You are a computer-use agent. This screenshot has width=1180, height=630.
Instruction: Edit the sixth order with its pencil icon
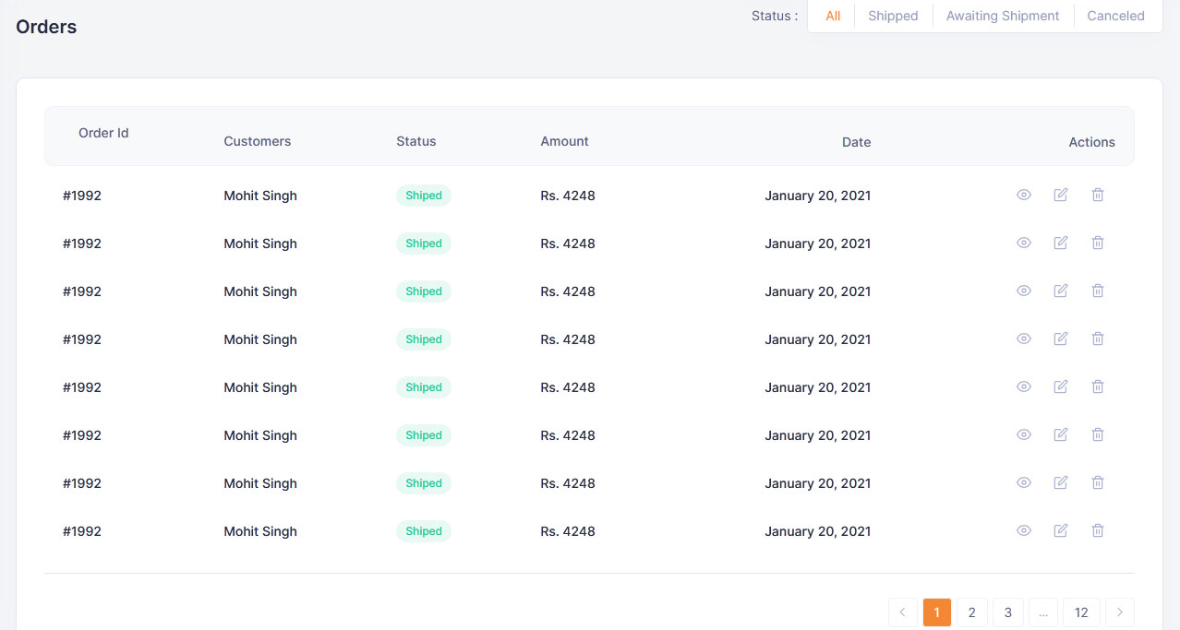pos(1060,434)
